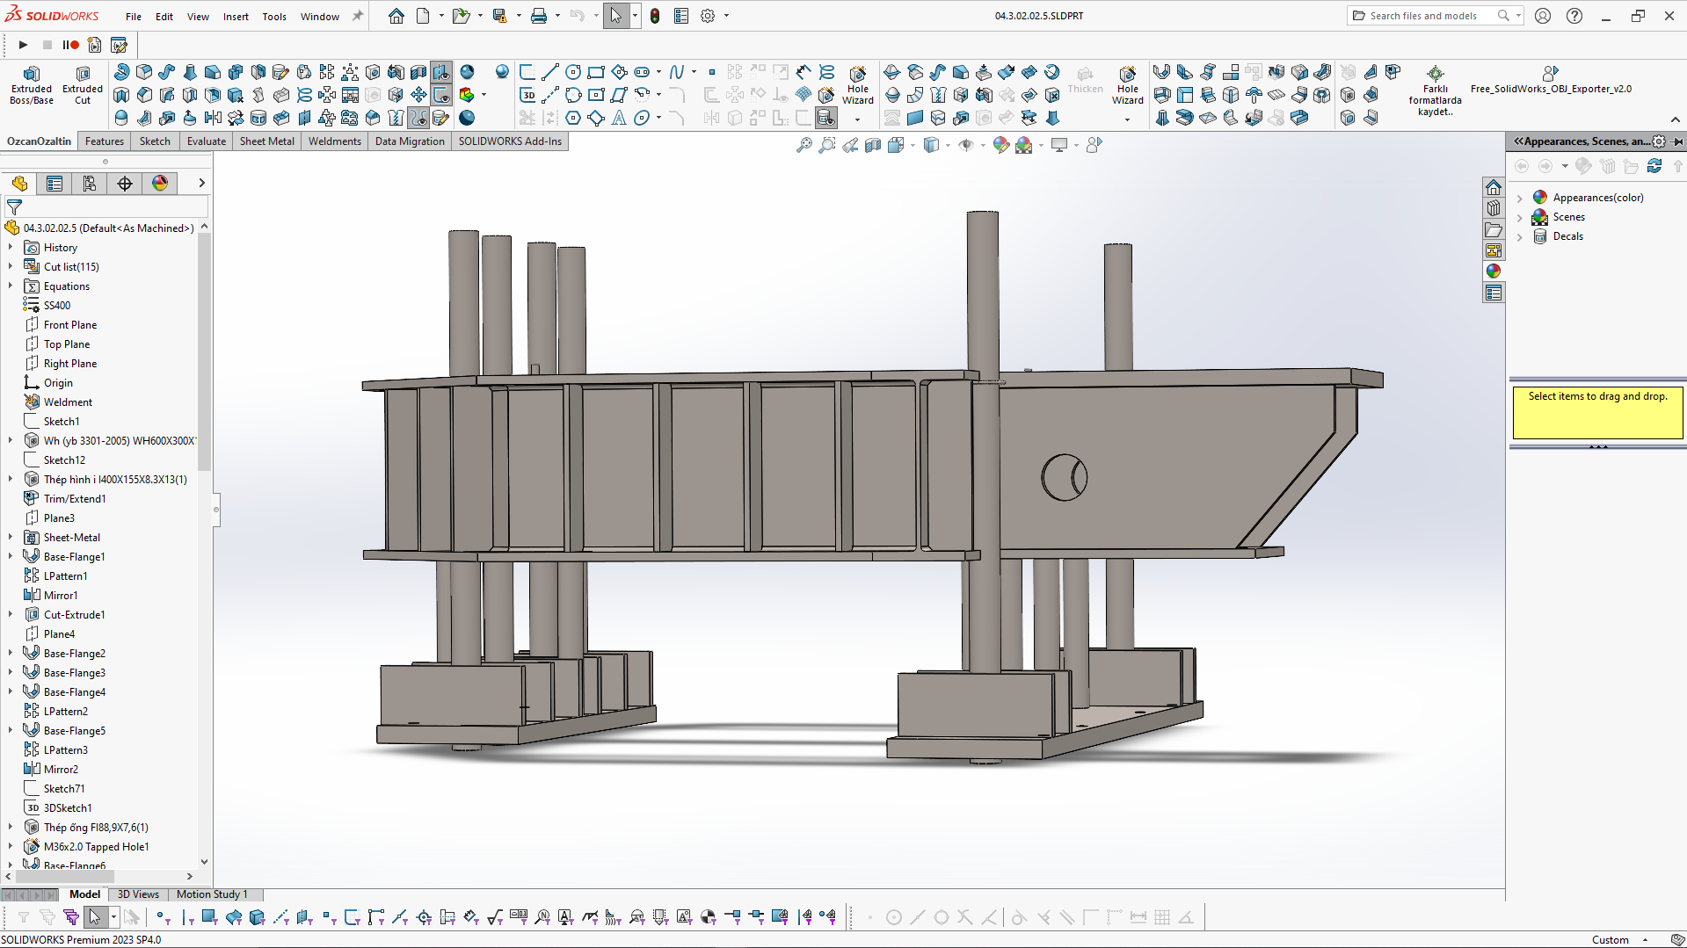This screenshot has height=948, width=1687.
Task: Click the Rebuild traffic light icon
Action: point(655,16)
